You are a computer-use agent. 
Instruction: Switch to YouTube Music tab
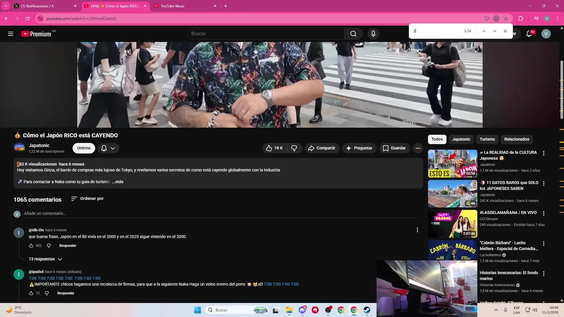[185, 6]
